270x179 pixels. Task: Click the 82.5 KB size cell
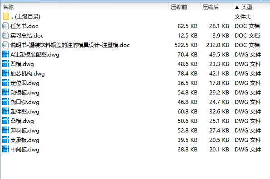click(188, 26)
